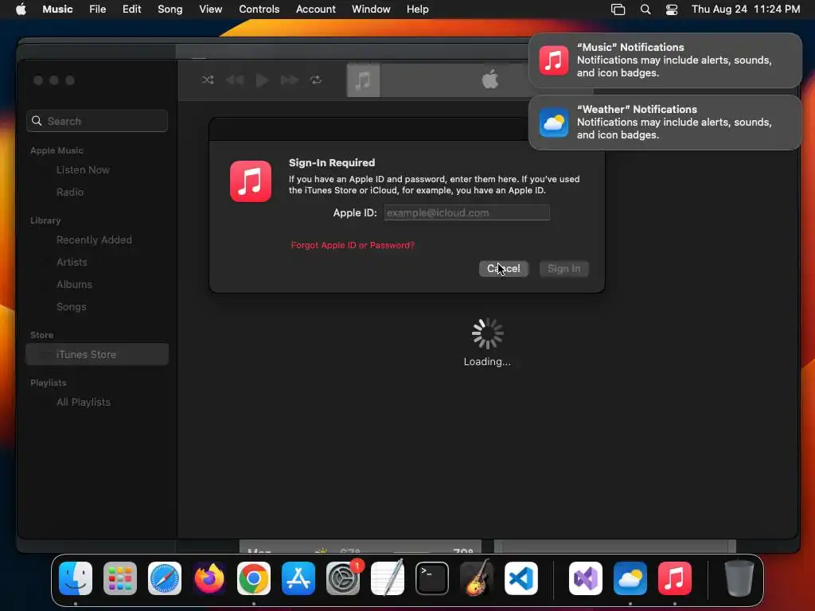Open Terminal from the Dock
The height and width of the screenshot is (611, 815).
pyautogui.click(x=432, y=578)
